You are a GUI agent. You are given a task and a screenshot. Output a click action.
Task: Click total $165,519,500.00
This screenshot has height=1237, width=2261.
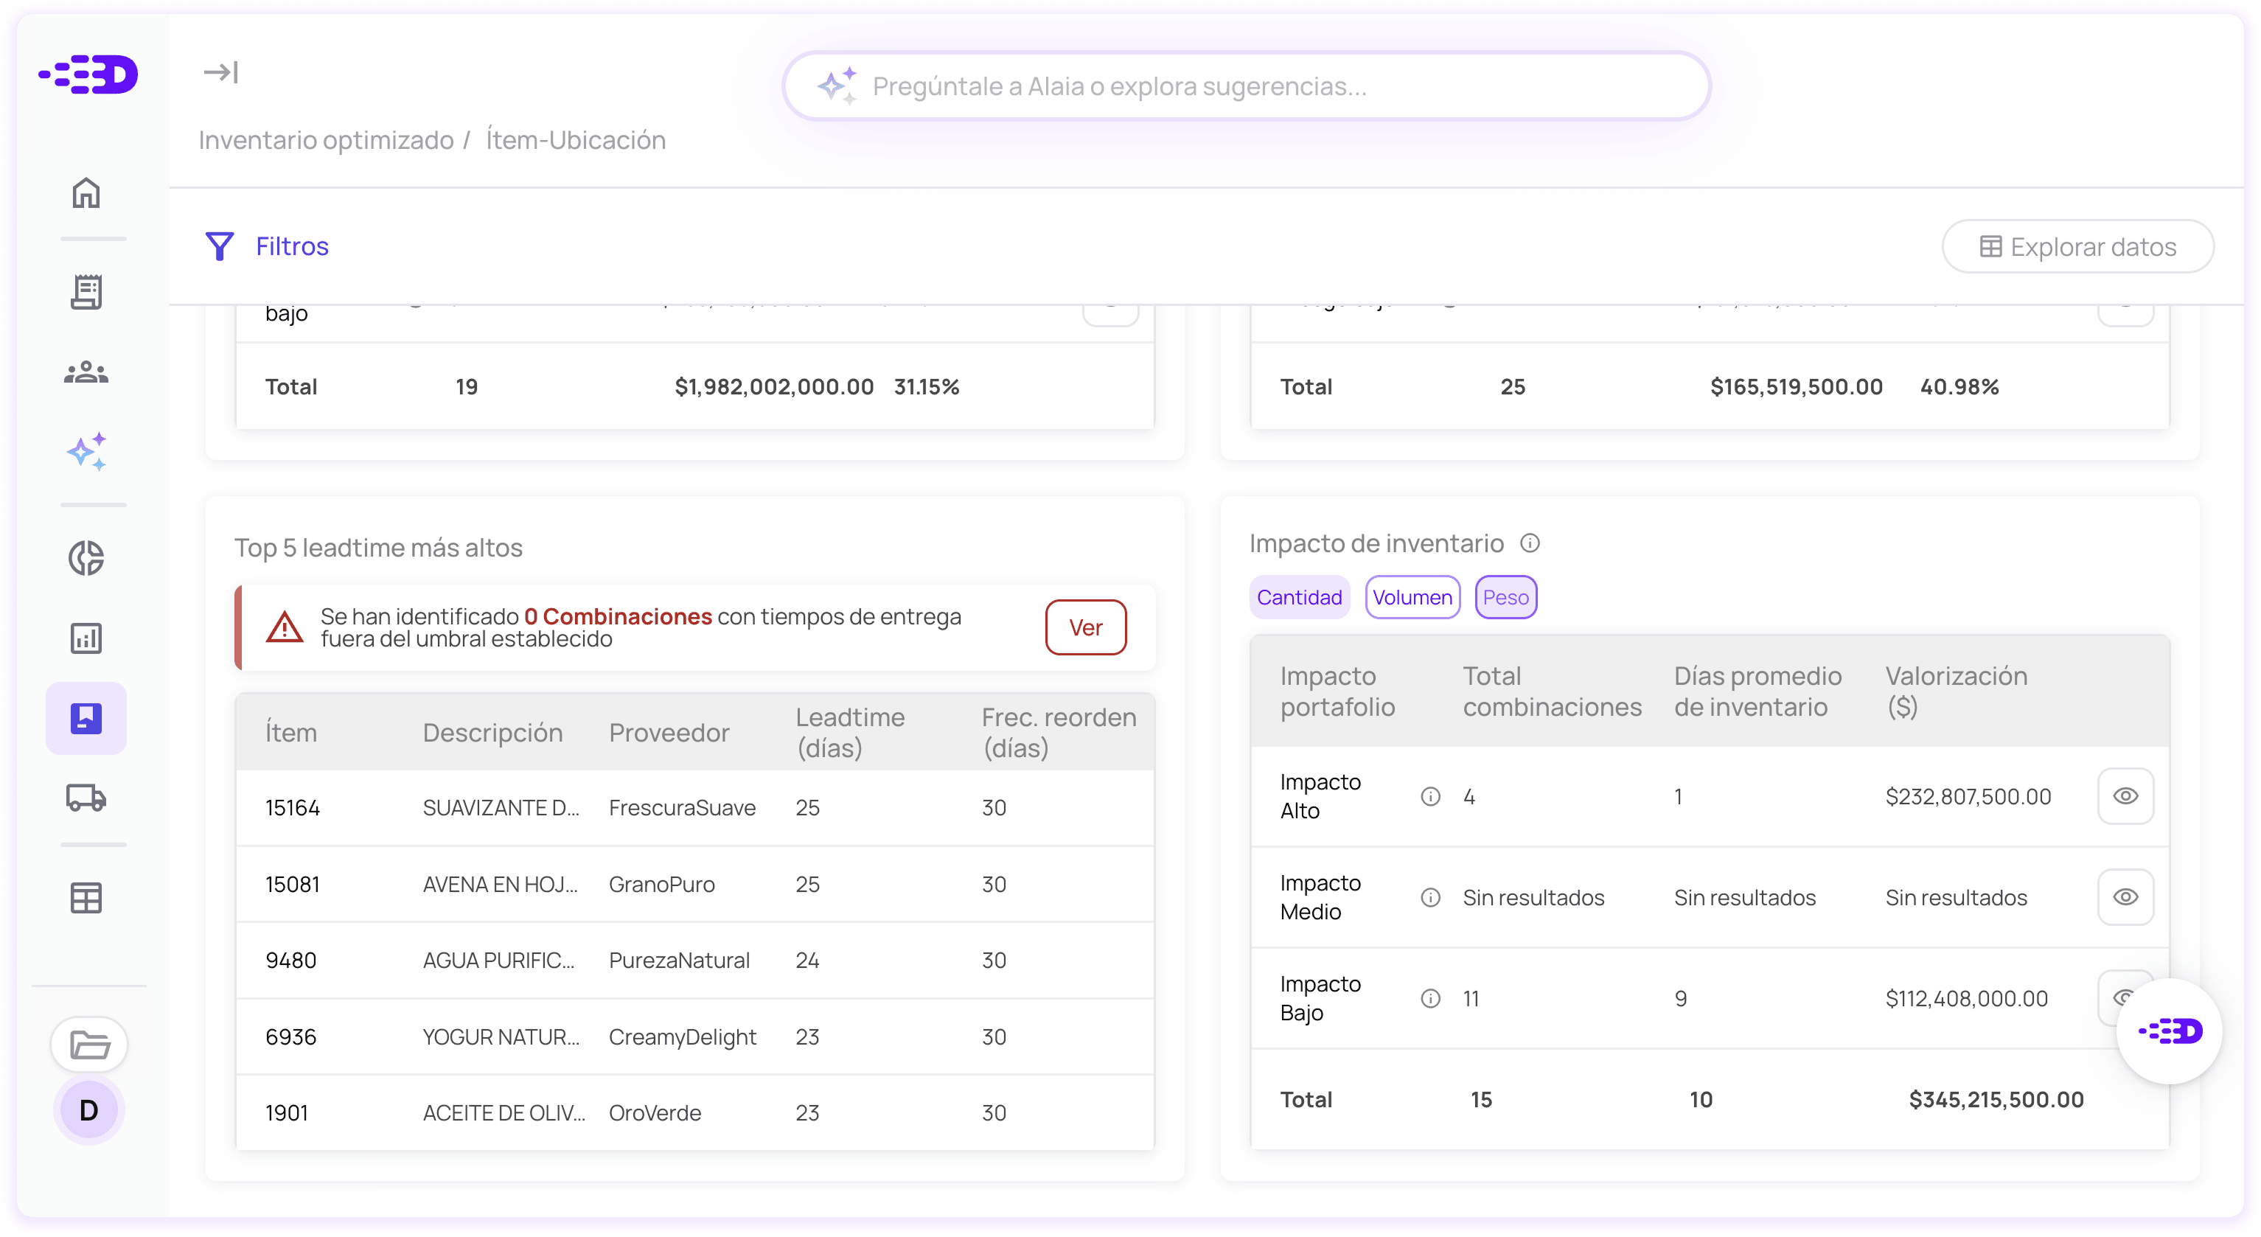(1796, 387)
